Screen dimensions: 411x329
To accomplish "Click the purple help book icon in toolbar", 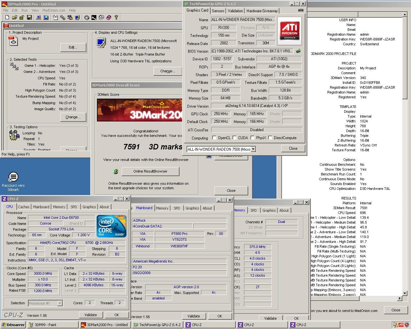I will tap(109, 17).
